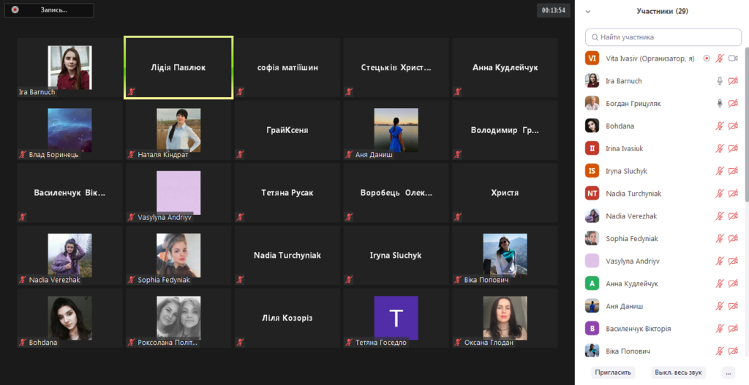The width and height of the screenshot is (749, 385).
Task: Click the search magnifier icon in participants panel
Action: pyautogui.click(x=594, y=37)
